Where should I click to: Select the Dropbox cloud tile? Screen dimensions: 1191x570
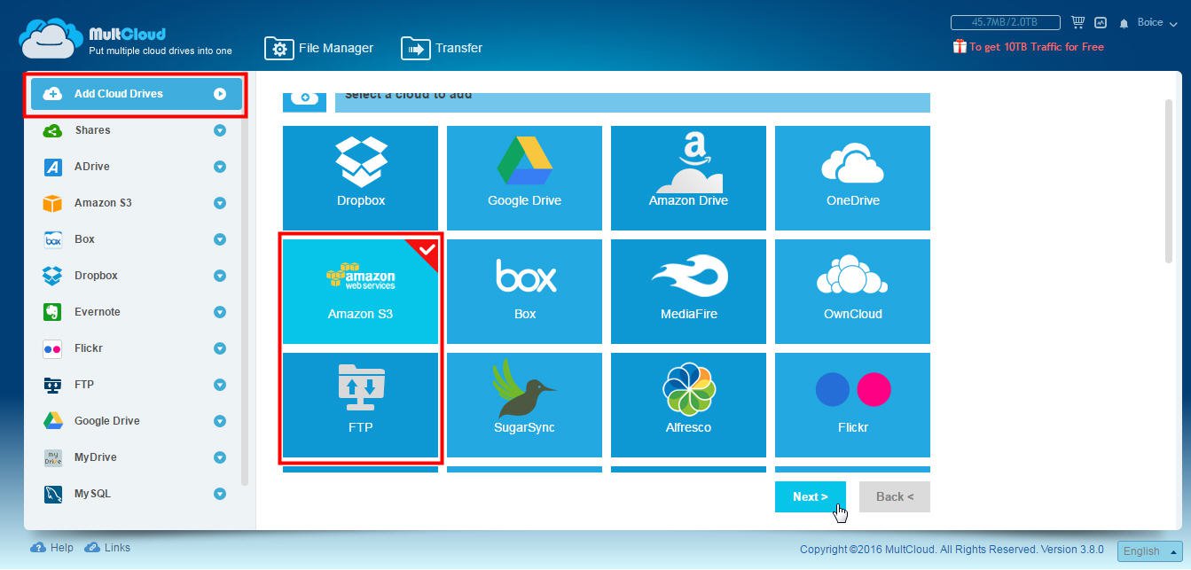[361, 178]
